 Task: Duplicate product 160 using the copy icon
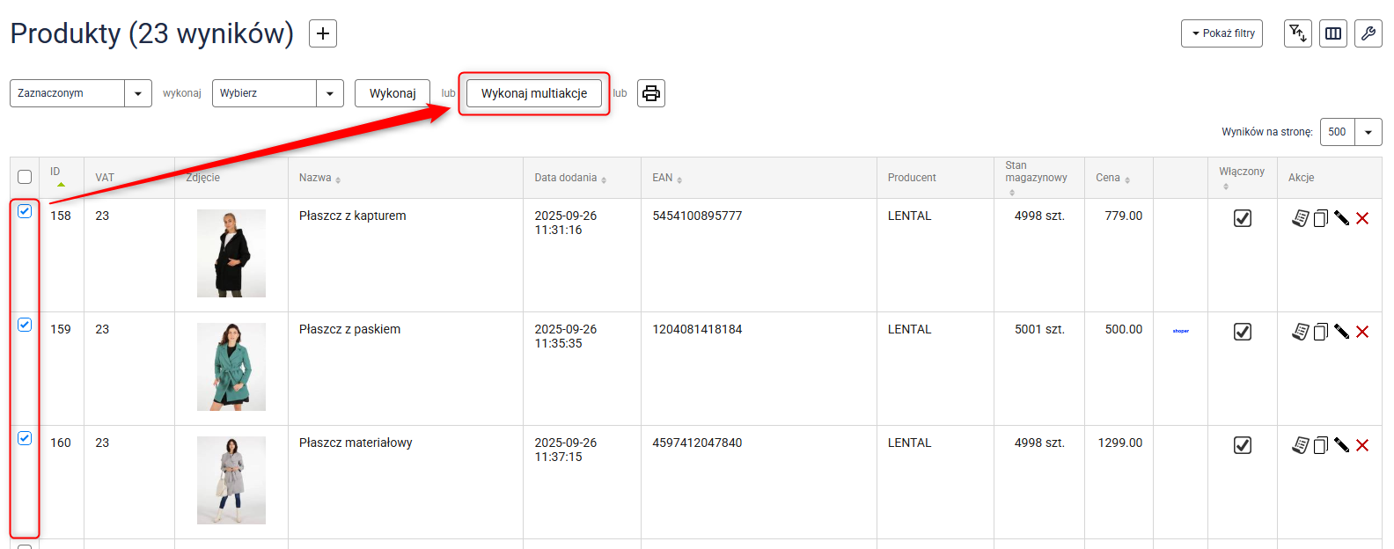pos(1321,445)
